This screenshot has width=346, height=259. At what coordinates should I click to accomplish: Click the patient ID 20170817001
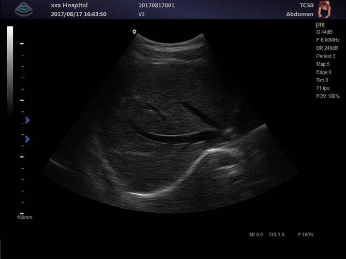coord(157,5)
